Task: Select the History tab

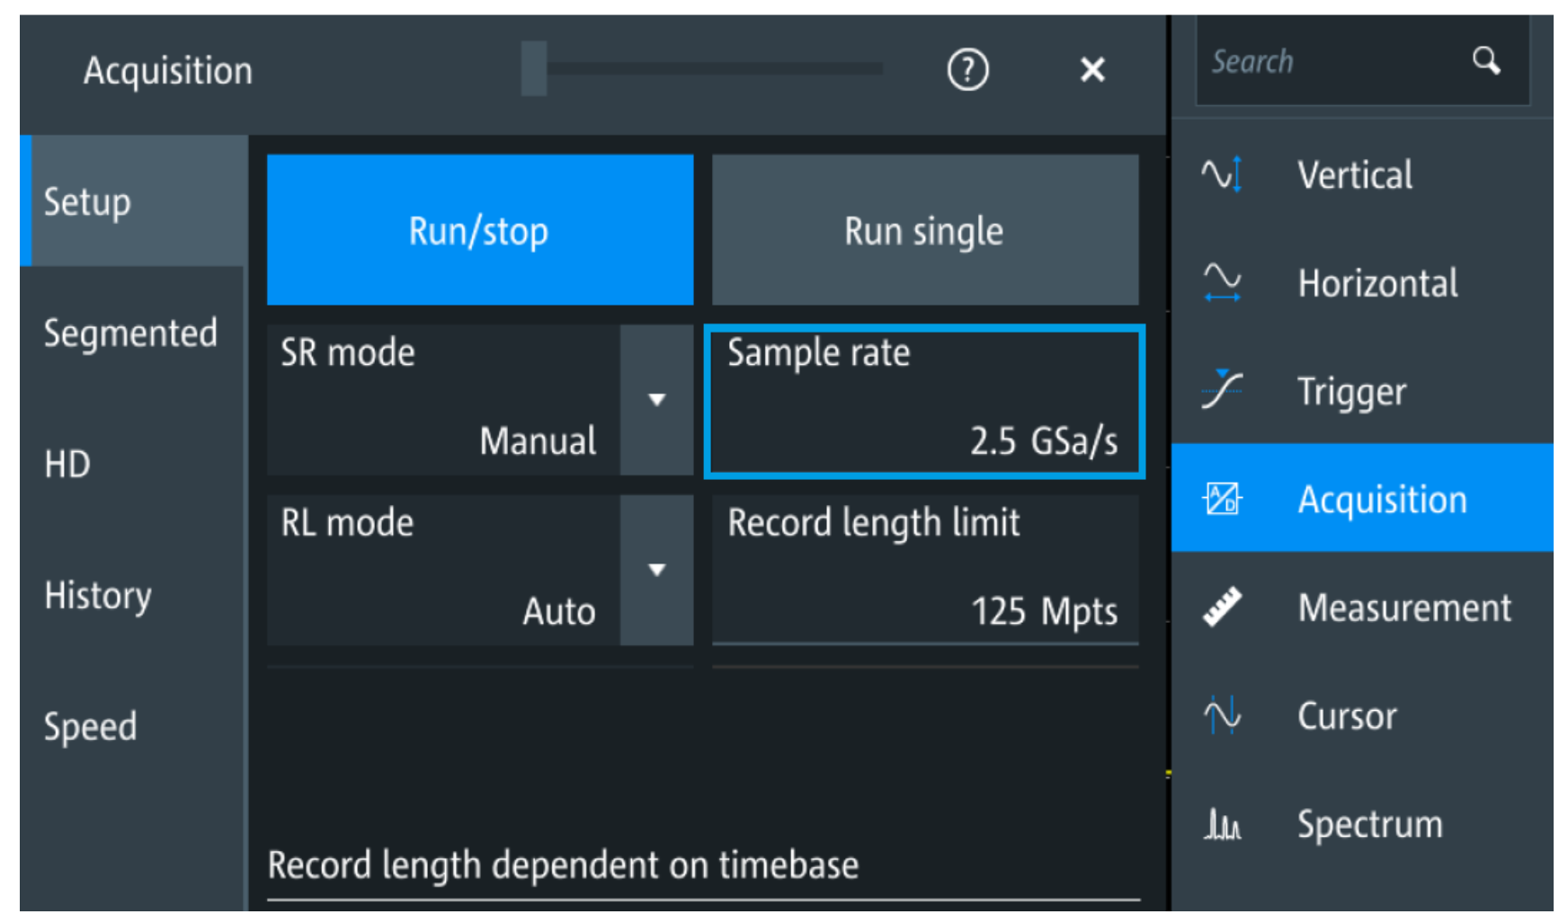Action: [98, 595]
